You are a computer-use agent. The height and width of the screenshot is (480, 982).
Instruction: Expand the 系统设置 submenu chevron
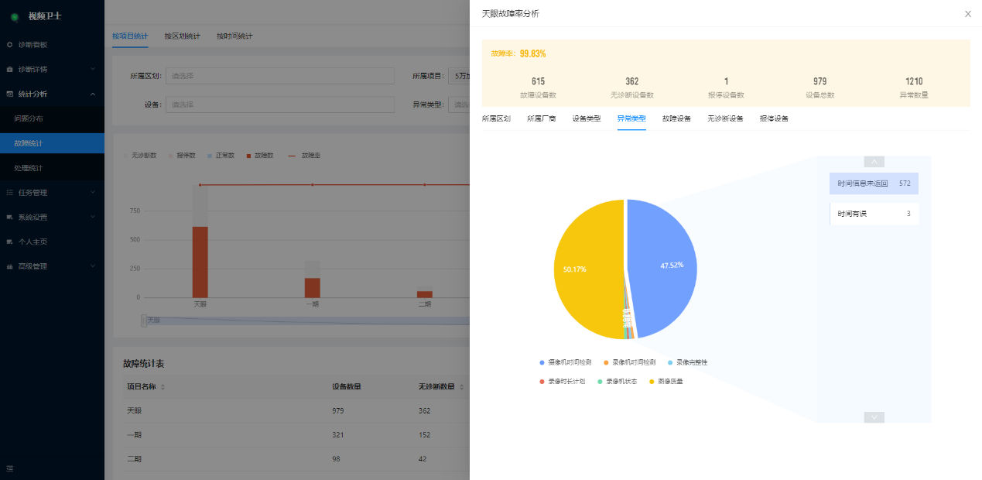pyautogui.click(x=93, y=217)
